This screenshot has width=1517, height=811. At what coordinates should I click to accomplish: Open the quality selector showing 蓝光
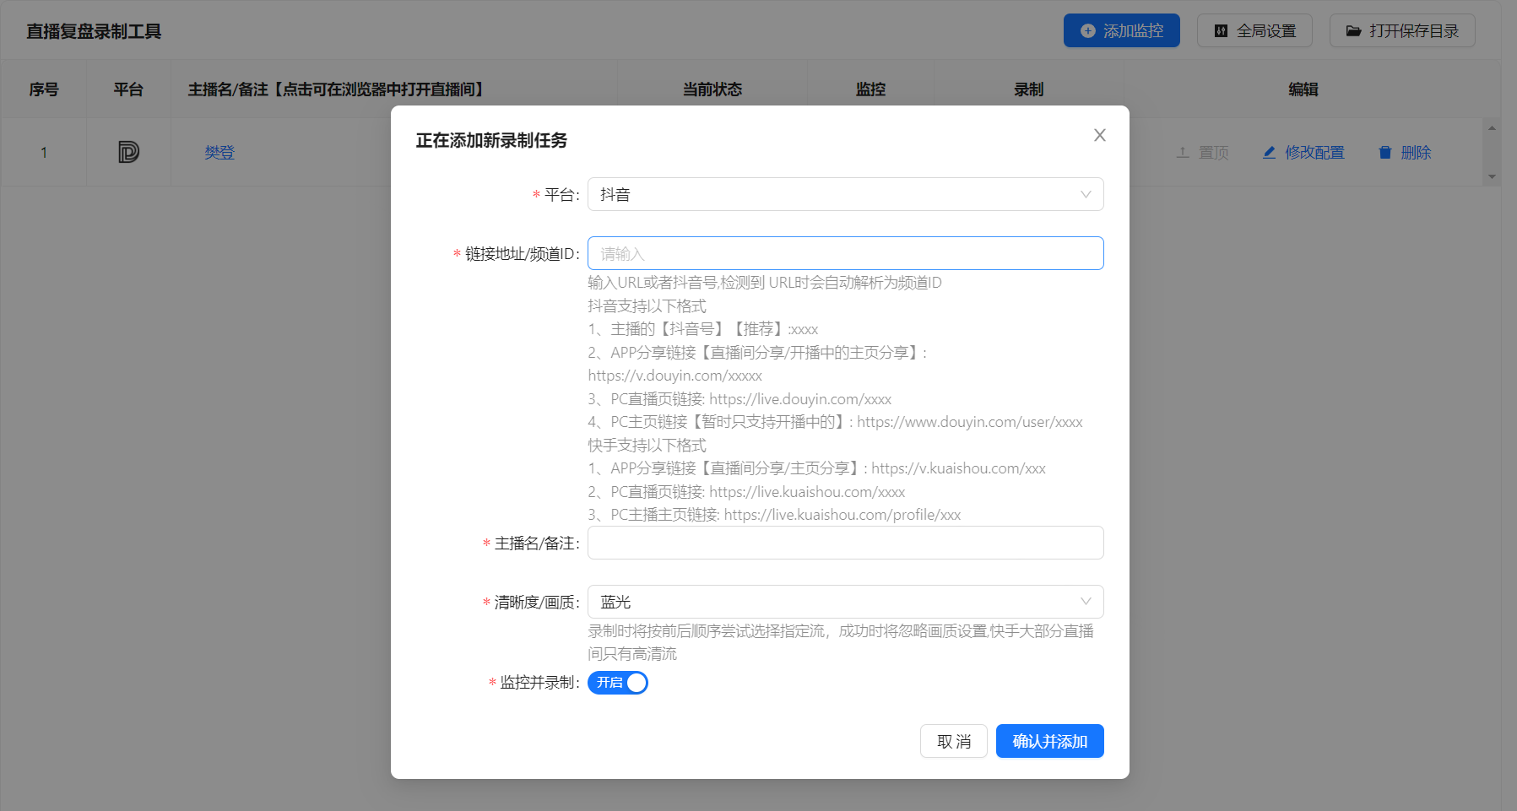click(x=844, y=602)
